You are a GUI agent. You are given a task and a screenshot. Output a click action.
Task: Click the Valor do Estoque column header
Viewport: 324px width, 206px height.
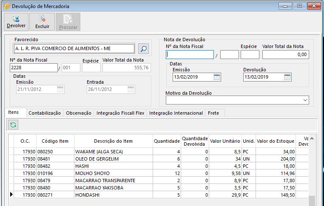(276, 141)
